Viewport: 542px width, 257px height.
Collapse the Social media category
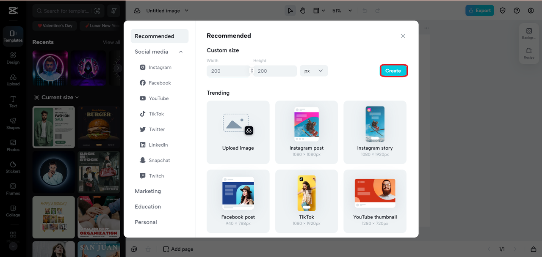point(181,52)
